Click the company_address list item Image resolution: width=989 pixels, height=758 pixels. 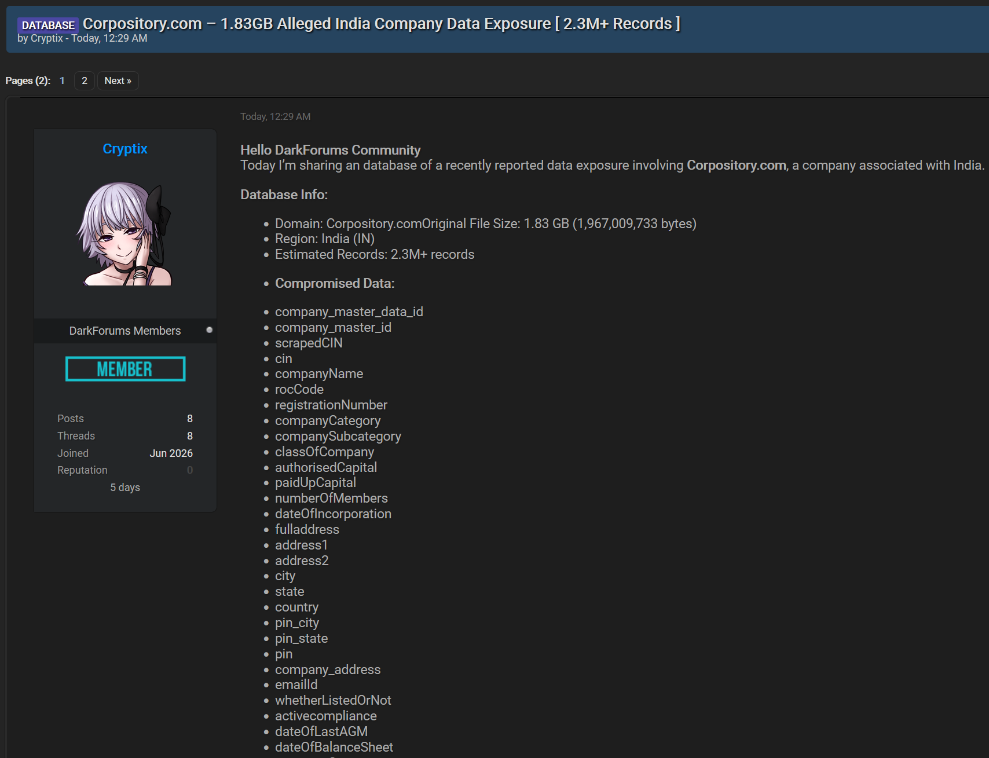click(x=328, y=670)
